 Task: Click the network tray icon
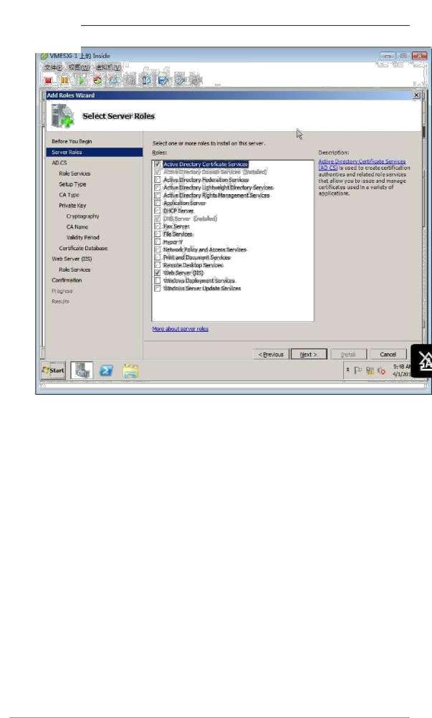pyautogui.click(x=370, y=370)
